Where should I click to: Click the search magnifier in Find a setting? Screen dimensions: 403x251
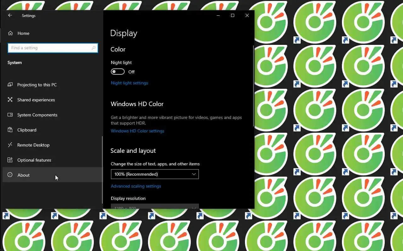click(94, 48)
